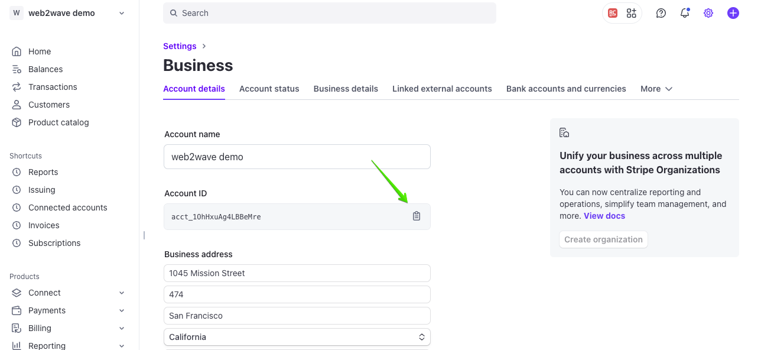Click the Account name input field
761x350 pixels.
(x=297, y=157)
